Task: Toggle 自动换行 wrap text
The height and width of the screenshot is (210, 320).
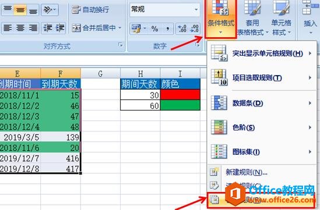Action: (x=90, y=9)
